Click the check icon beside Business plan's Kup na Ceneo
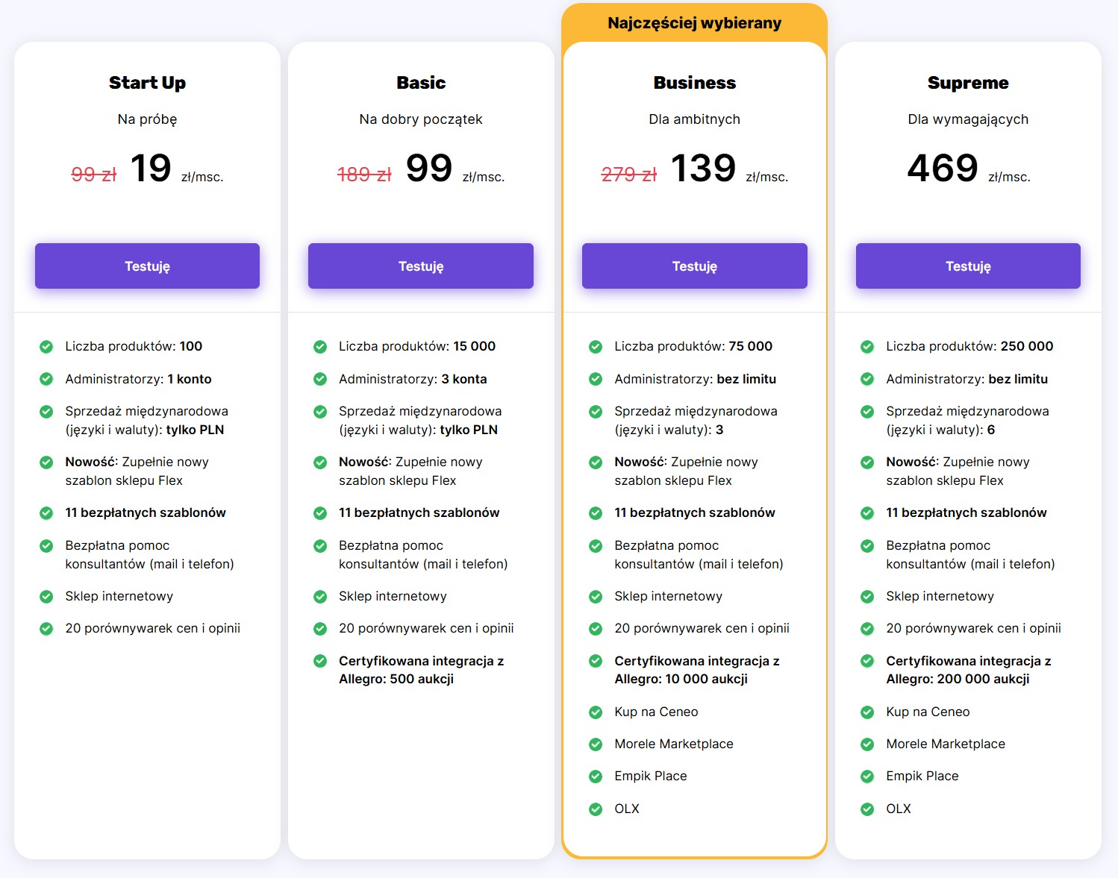This screenshot has height=878, width=1118. coord(596,712)
